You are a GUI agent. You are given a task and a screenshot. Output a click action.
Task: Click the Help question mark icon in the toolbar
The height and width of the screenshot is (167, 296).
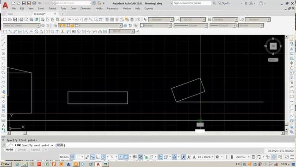(138, 19)
